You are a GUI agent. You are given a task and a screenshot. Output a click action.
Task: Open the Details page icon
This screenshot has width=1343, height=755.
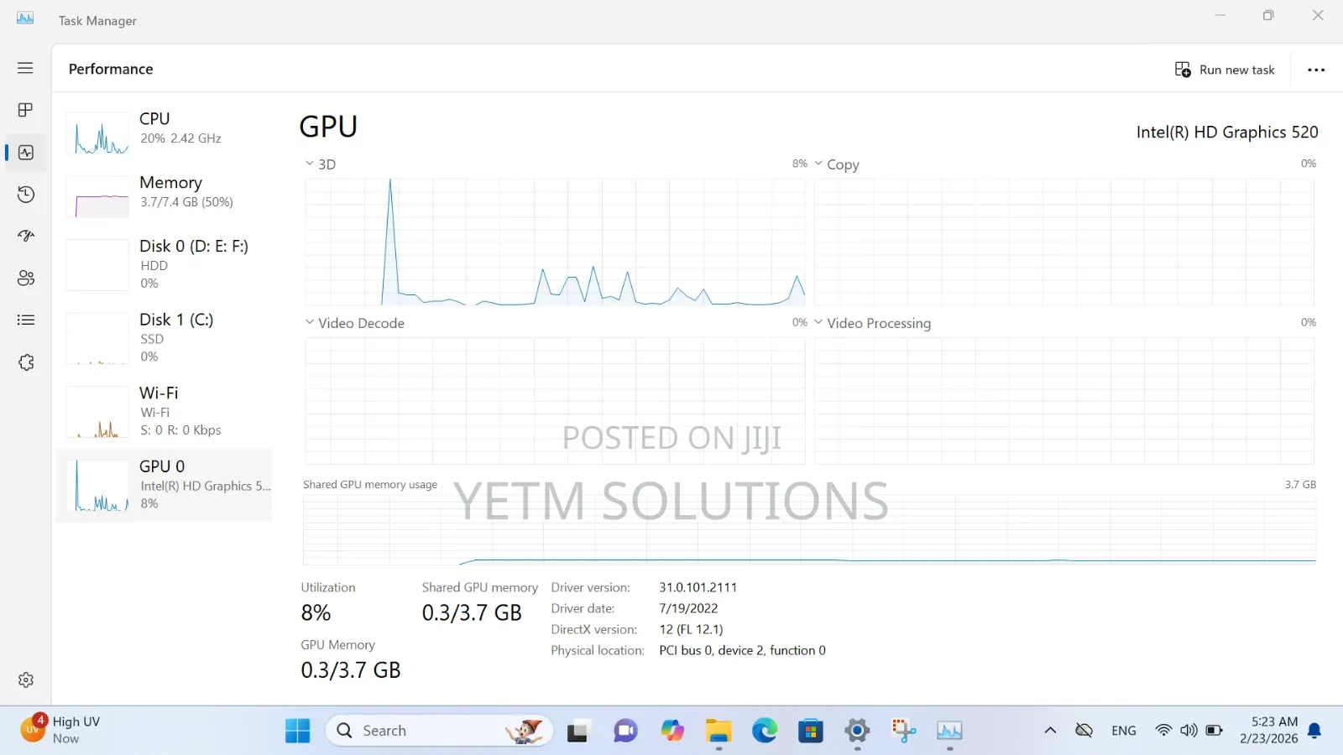[x=25, y=320]
